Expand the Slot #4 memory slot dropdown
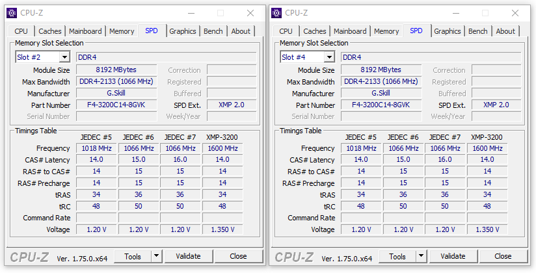The width and height of the screenshot is (536, 273). click(x=329, y=57)
